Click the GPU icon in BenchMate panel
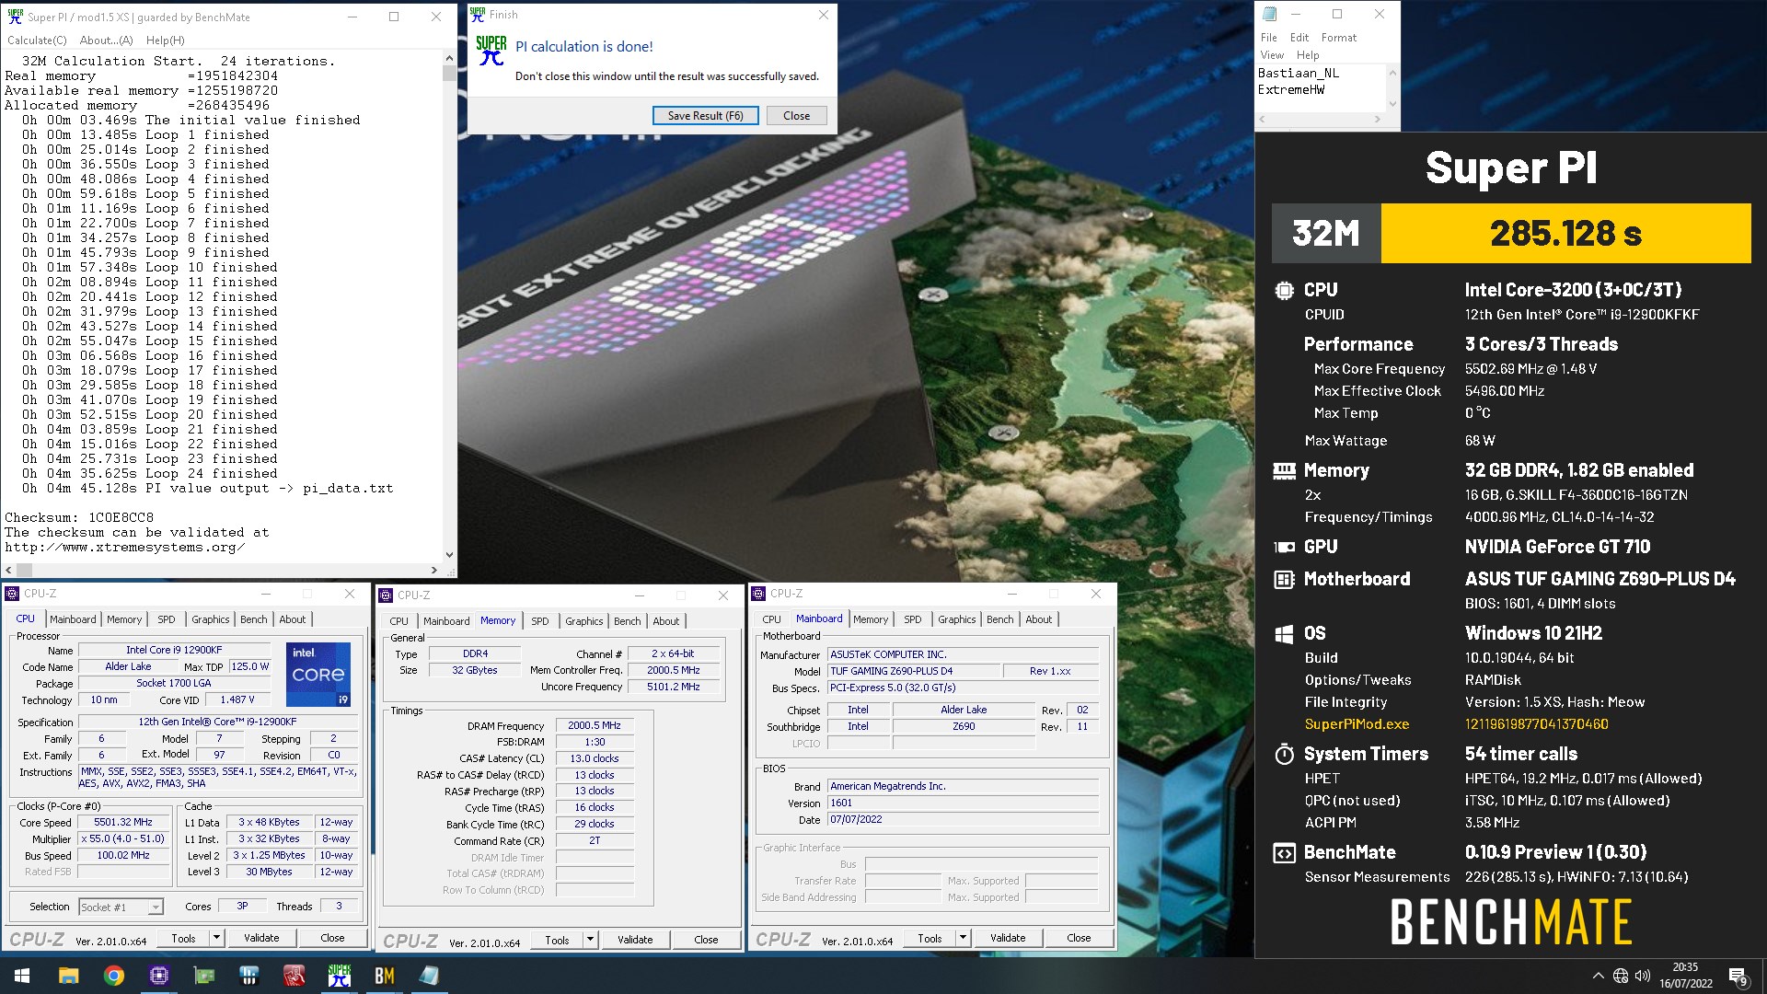This screenshot has height=994, width=1767. [x=1284, y=547]
